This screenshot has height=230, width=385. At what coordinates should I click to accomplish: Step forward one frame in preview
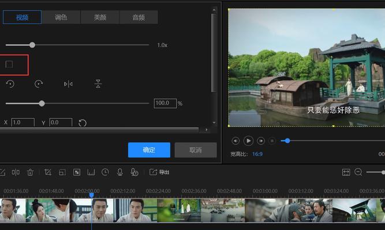pyautogui.click(x=261, y=141)
